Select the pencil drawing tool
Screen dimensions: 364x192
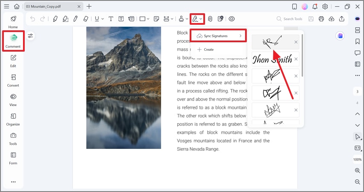(x=75, y=19)
